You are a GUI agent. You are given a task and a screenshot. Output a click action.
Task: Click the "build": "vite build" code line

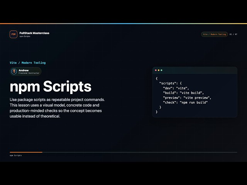pos(183,93)
